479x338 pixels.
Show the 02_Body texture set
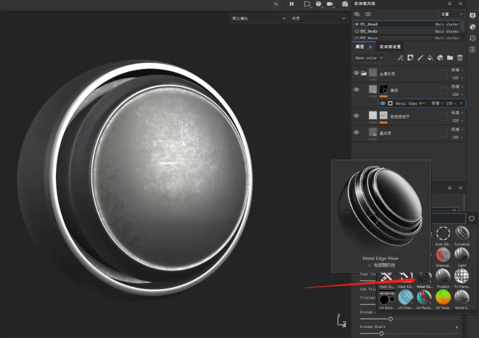tap(357, 31)
